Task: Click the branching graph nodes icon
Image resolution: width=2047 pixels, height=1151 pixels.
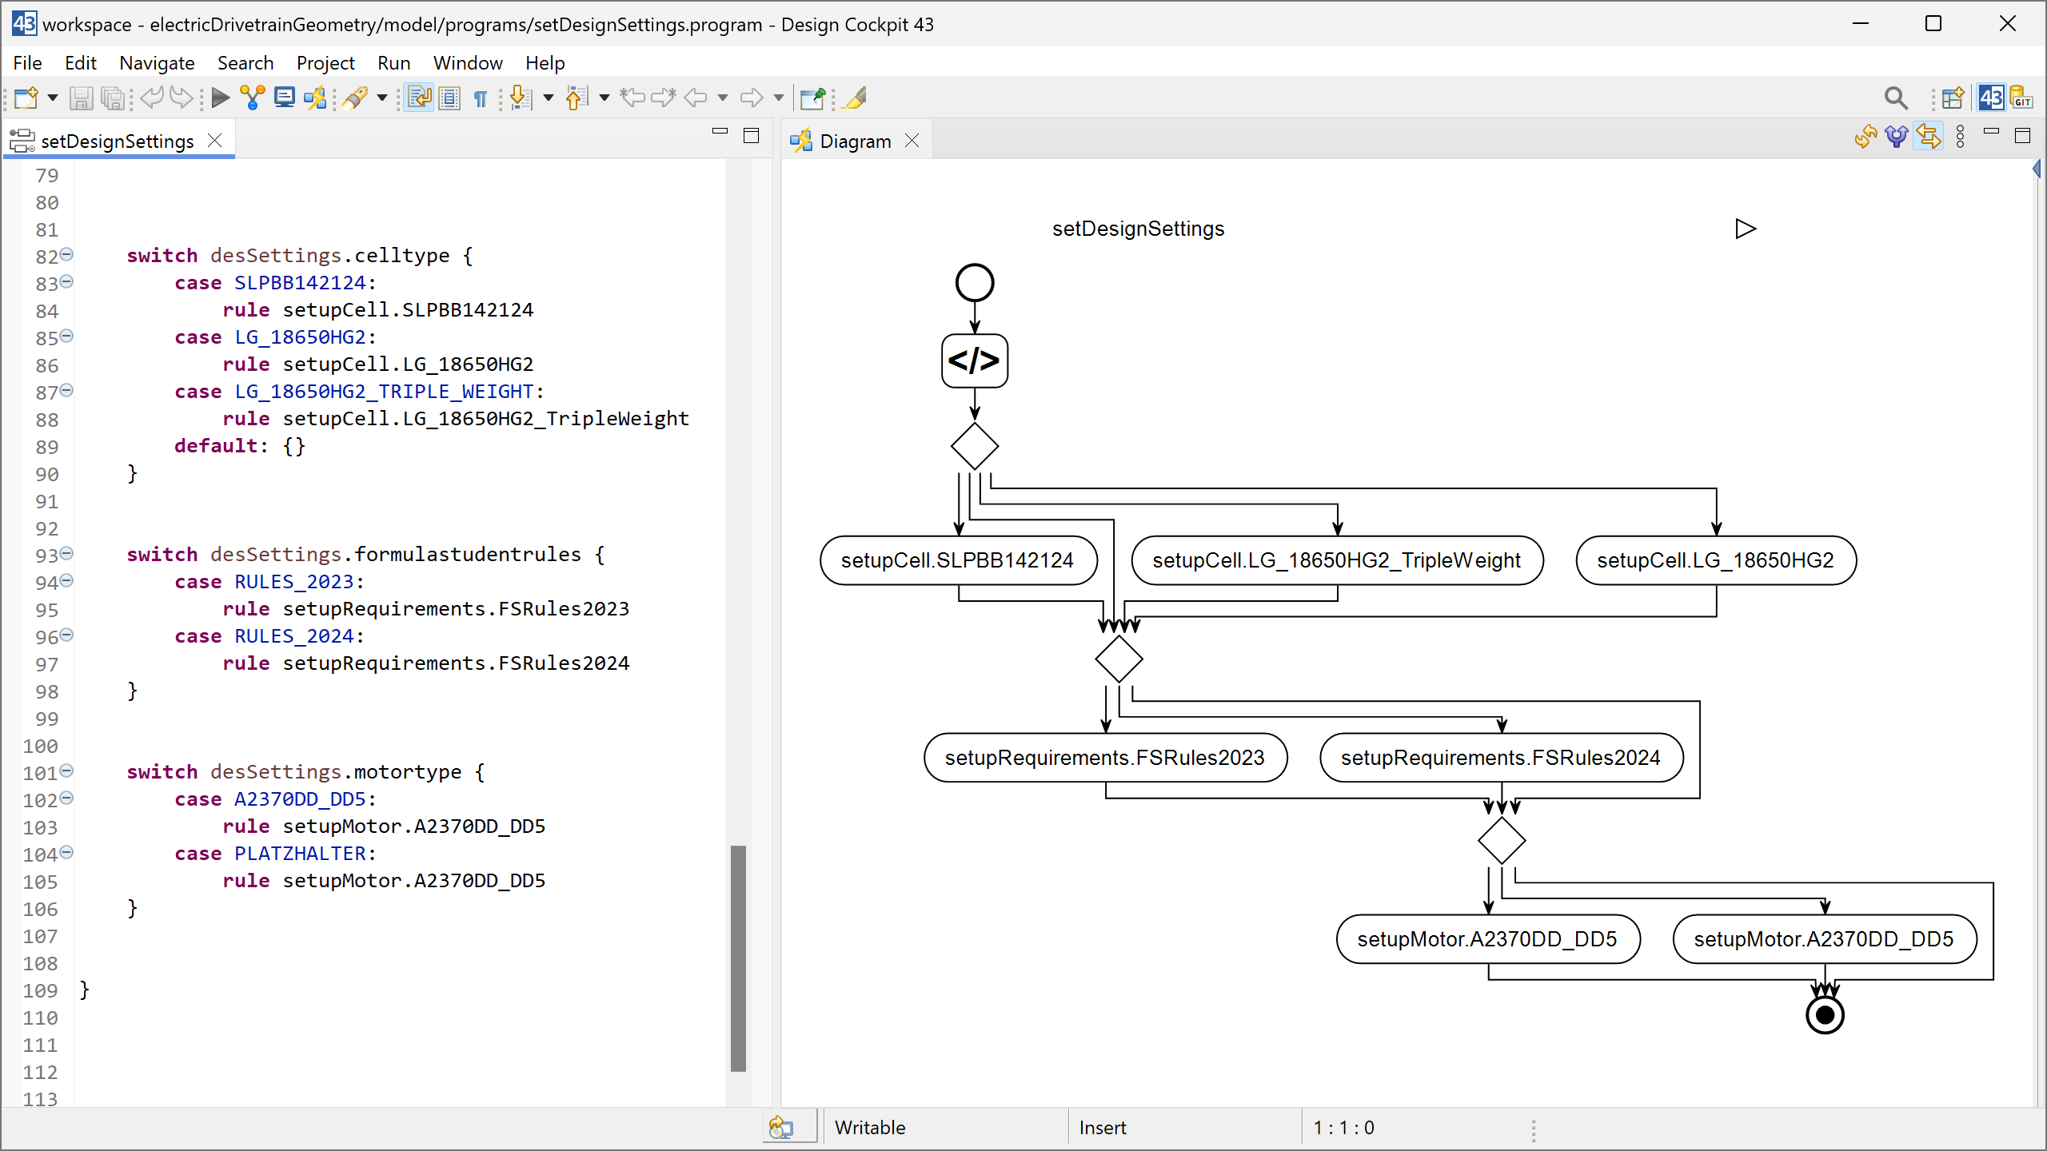Action: coord(253,98)
